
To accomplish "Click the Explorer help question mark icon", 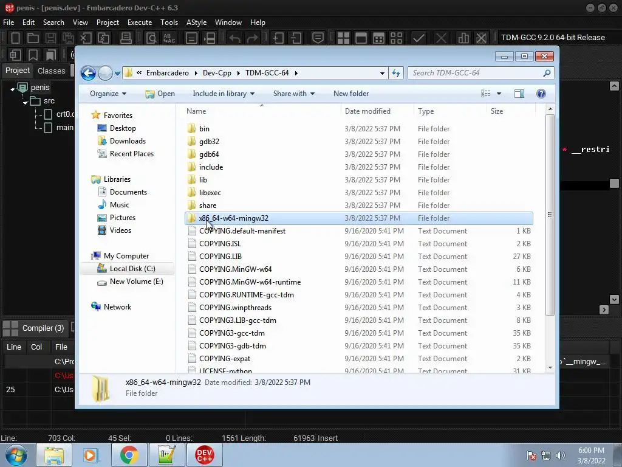I will click(541, 94).
